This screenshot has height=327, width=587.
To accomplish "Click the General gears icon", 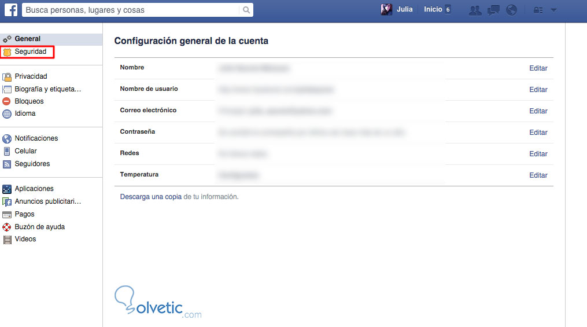I will tap(7, 39).
